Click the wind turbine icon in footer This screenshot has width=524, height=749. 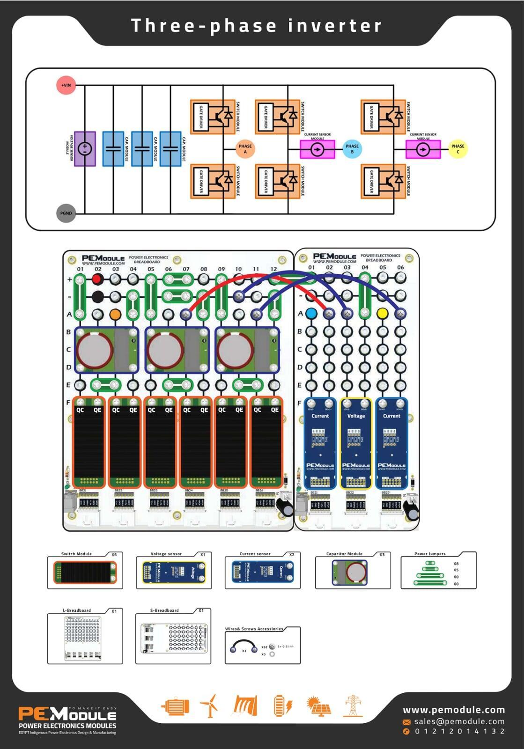coord(209,705)
